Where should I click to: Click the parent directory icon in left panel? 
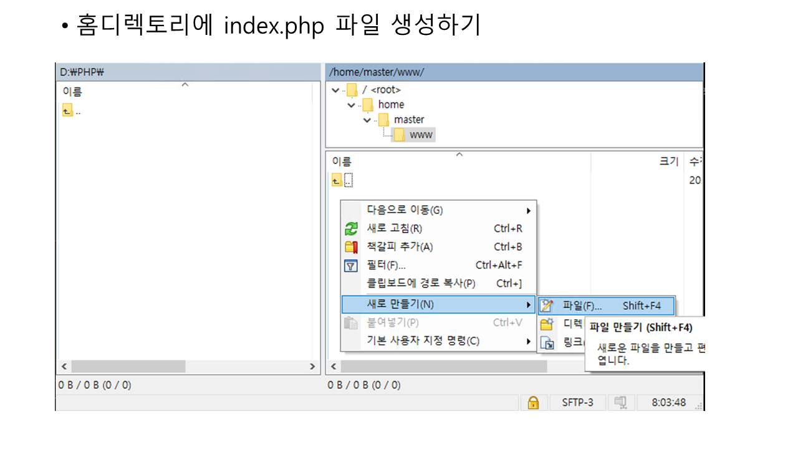(x=67, y=111)
